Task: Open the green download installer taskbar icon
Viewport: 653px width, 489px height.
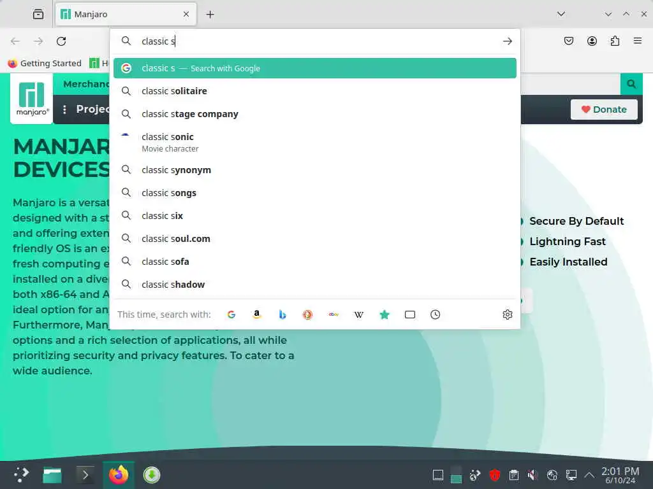Action: coord(152,475)
